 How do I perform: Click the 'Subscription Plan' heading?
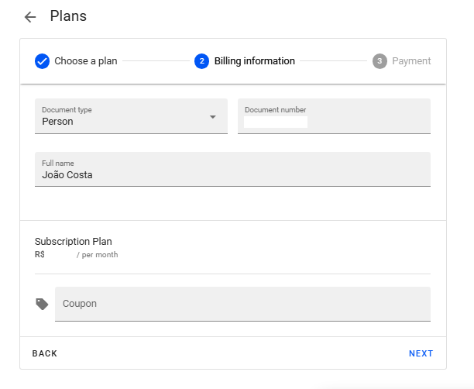tap(74, 242)
